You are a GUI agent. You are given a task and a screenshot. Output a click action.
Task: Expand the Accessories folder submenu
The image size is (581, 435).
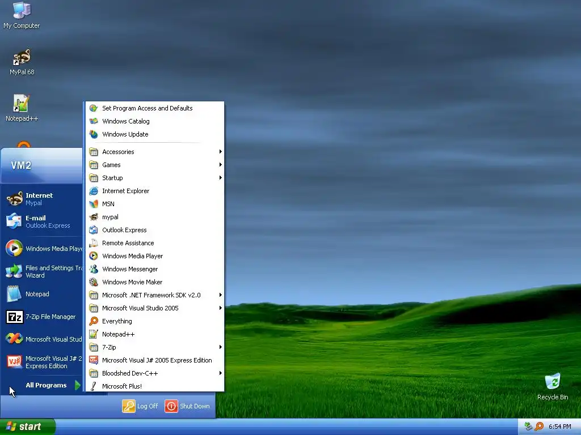pyautogui.click(x=155, y=152)
